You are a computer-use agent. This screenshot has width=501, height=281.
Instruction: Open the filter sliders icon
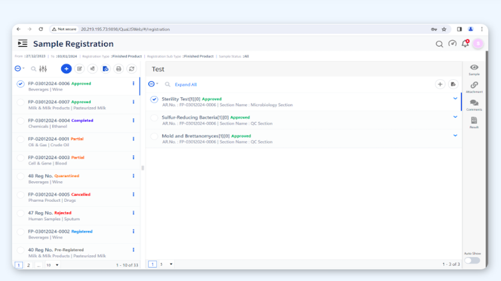(43, 69)
